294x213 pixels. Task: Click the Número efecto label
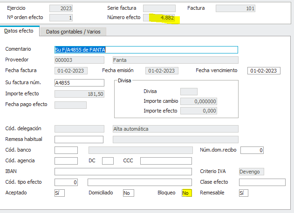click(x=124, y=17)
